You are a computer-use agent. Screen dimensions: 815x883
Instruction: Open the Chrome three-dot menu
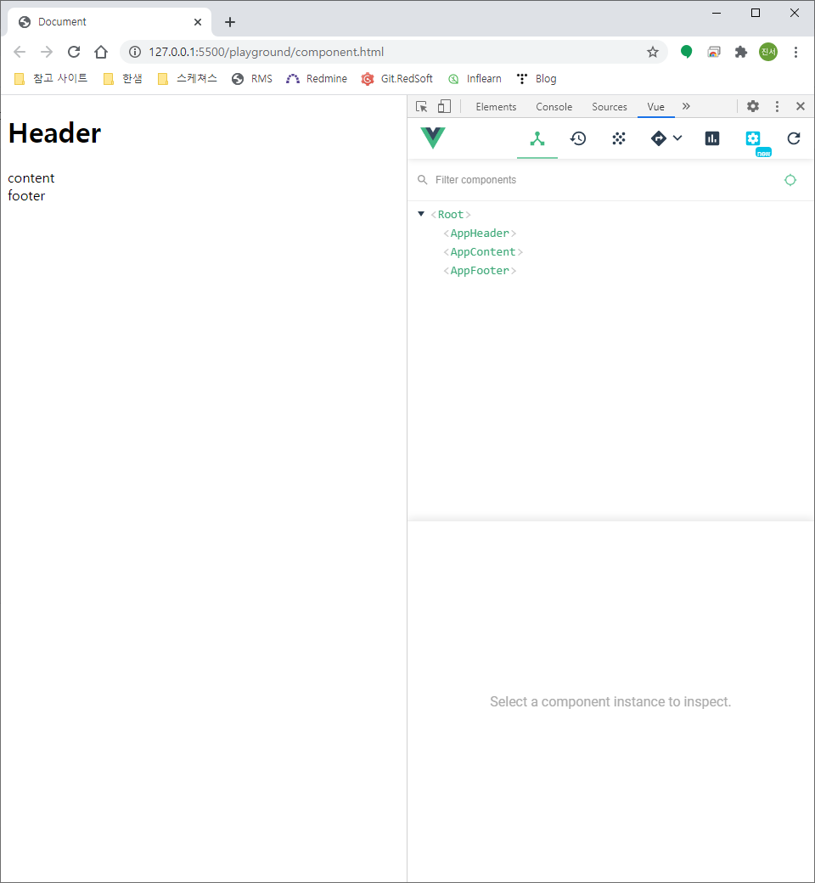point(795,52)
